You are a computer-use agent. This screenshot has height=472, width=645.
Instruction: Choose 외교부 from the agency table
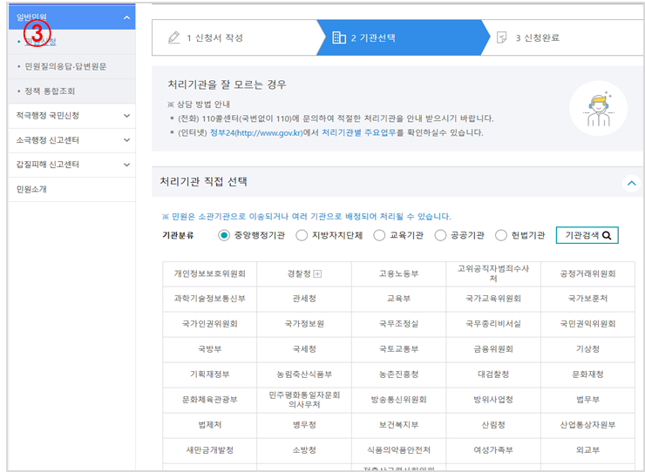(x=587, y=450)
